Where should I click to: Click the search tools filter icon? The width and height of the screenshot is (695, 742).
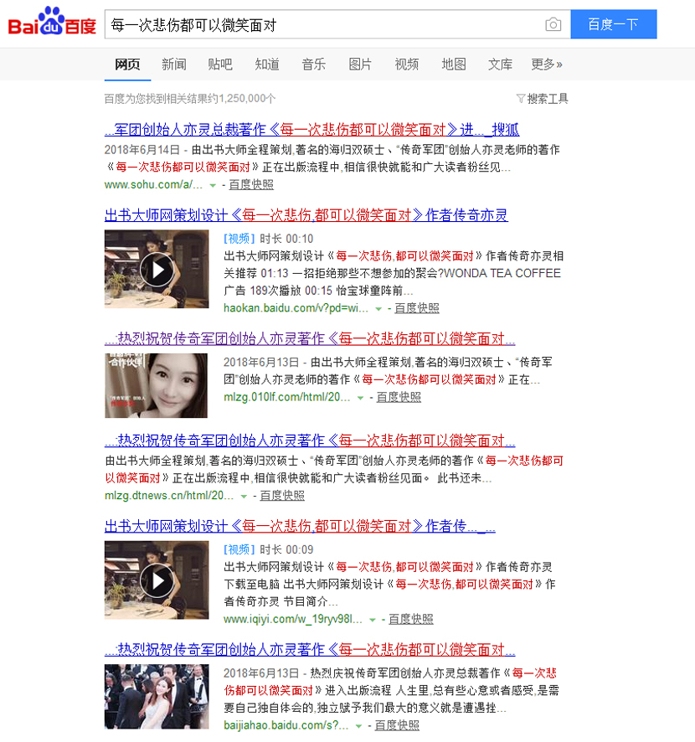[521, 99]
